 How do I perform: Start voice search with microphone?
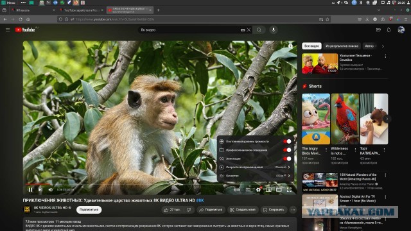click(274, 30)
